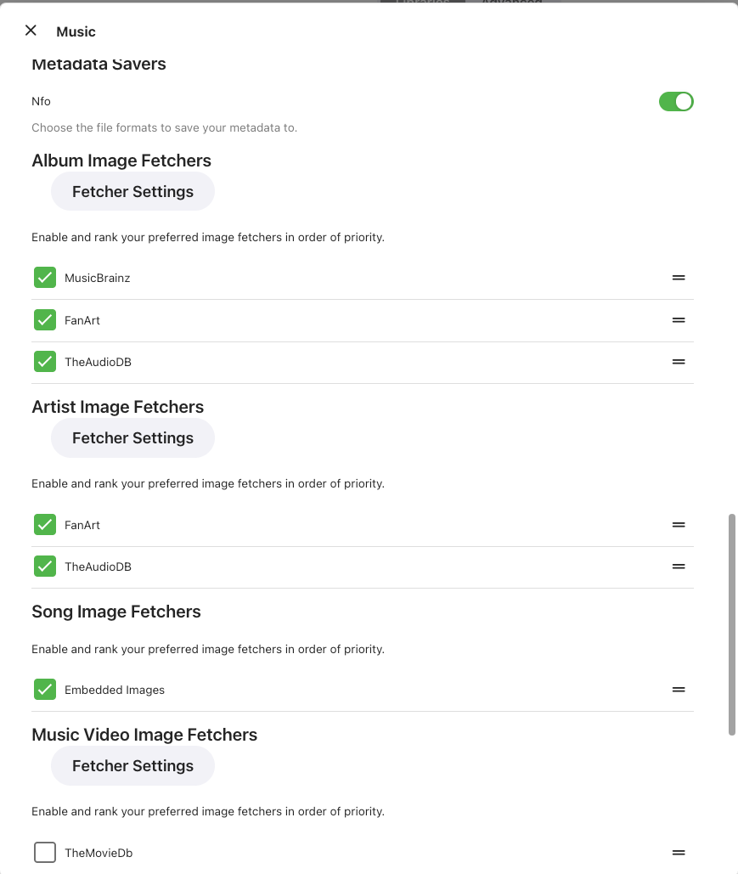Disable FanArt artist image fetcher
Viewport: 738px width, 874px height.
(45, 525)
